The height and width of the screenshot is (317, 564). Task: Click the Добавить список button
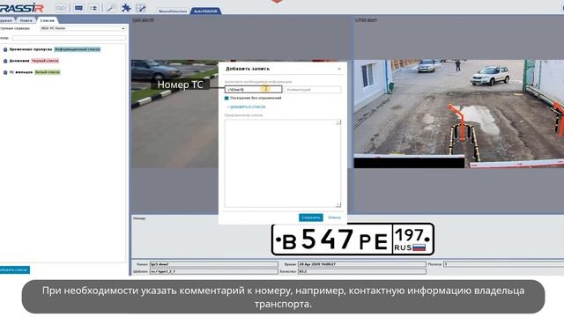(x=14, y=269)
